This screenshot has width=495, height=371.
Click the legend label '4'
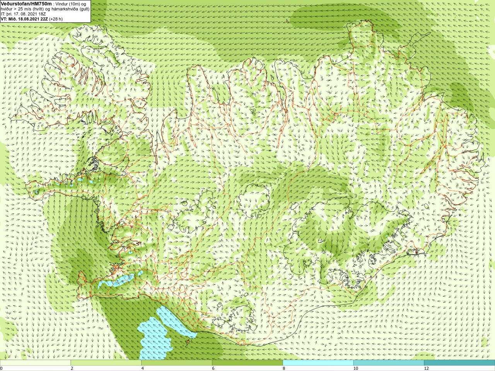pyautogui.click(x=143, y=368)
